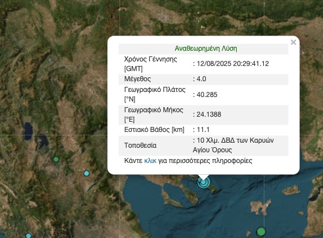Select the focal depth value 11.1
The image size is (323, 238).
(x=203, y=130)
